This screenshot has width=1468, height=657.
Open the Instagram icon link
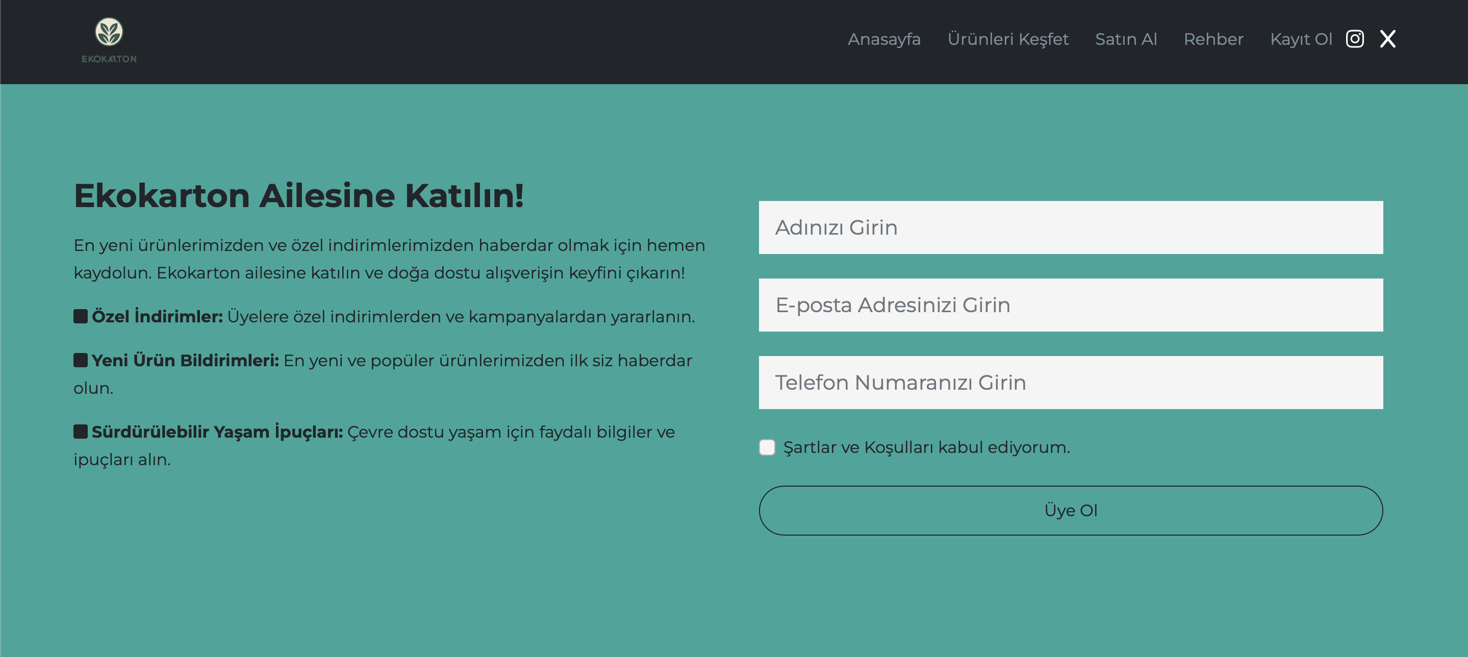click(x=1355, y=39)
